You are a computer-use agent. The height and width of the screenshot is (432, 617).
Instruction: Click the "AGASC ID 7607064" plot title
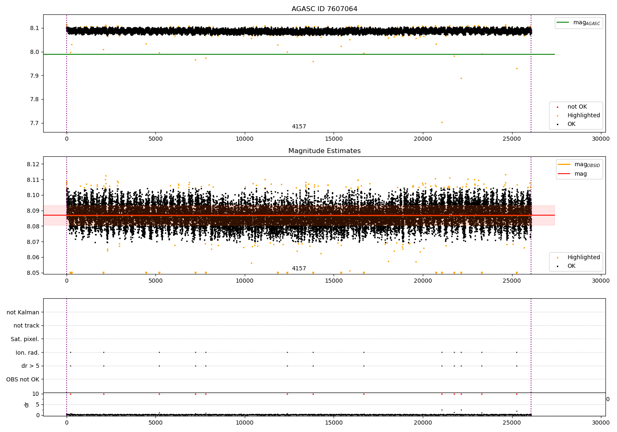coord(325,9)
